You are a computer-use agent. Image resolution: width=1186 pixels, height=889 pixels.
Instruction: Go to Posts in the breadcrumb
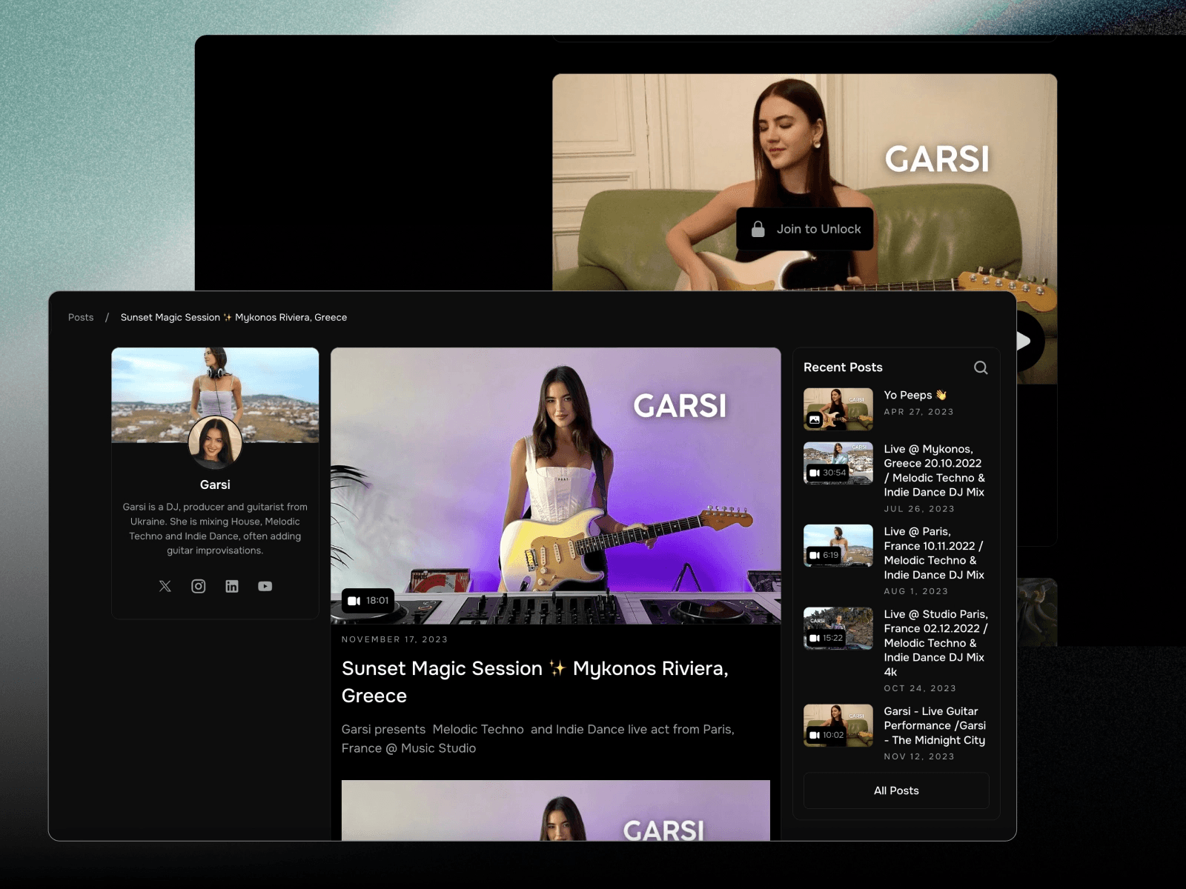81,317
